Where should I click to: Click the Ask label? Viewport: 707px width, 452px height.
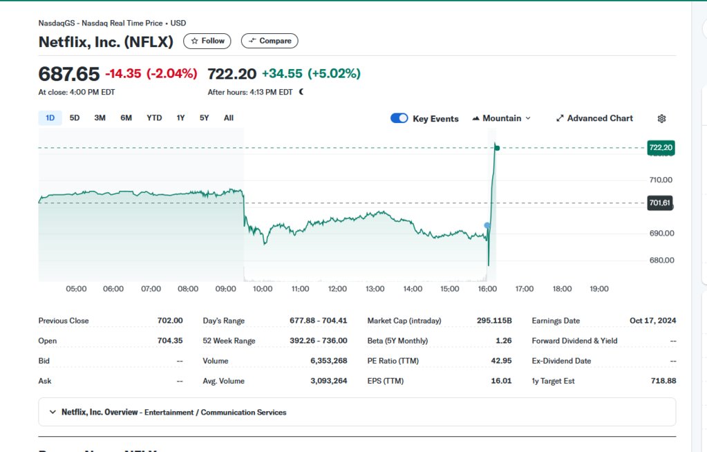pyautogui.click(x=45, y=381)
